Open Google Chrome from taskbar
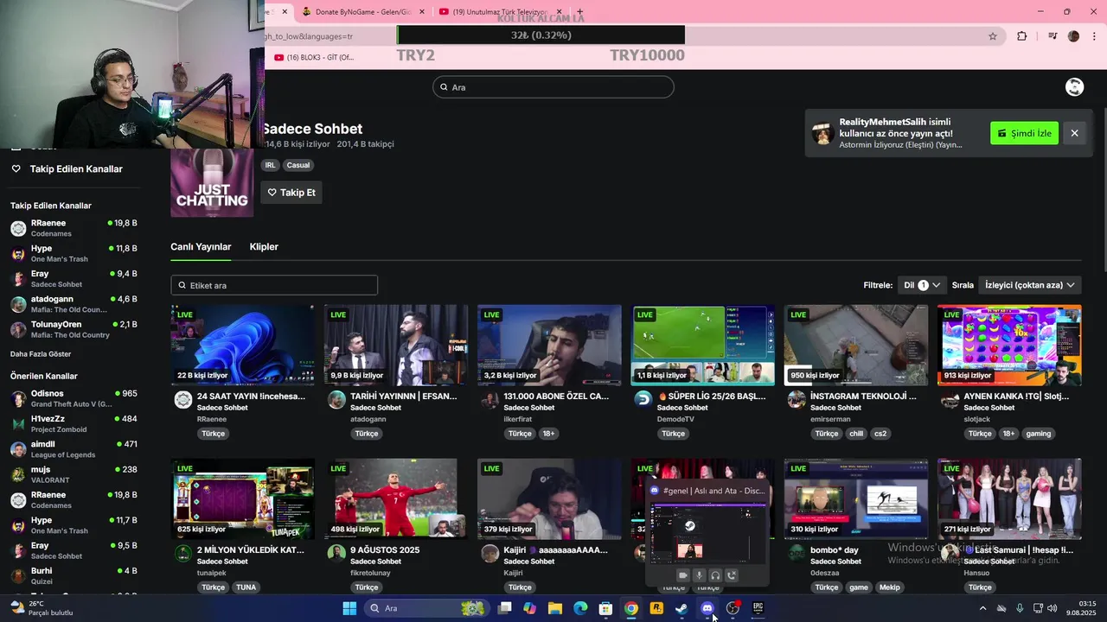This screenshot has height=622, width=1107. pos(631,608)
